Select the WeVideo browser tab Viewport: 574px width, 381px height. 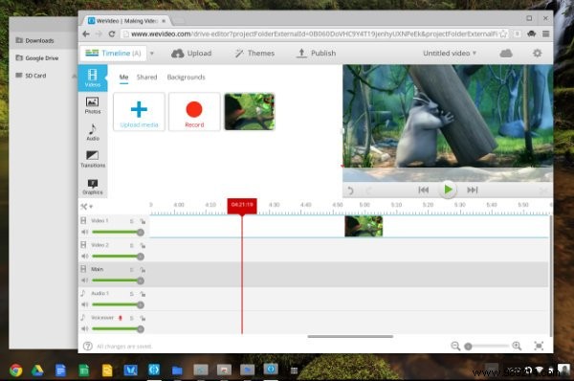(x=126, y=21)
